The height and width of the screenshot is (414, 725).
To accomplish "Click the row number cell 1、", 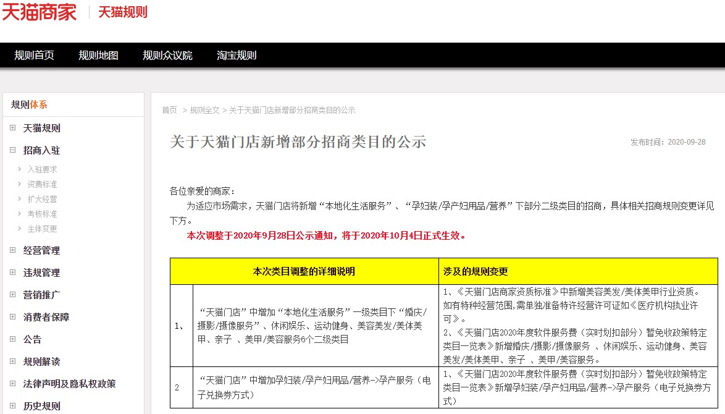I will coord(182,326).
